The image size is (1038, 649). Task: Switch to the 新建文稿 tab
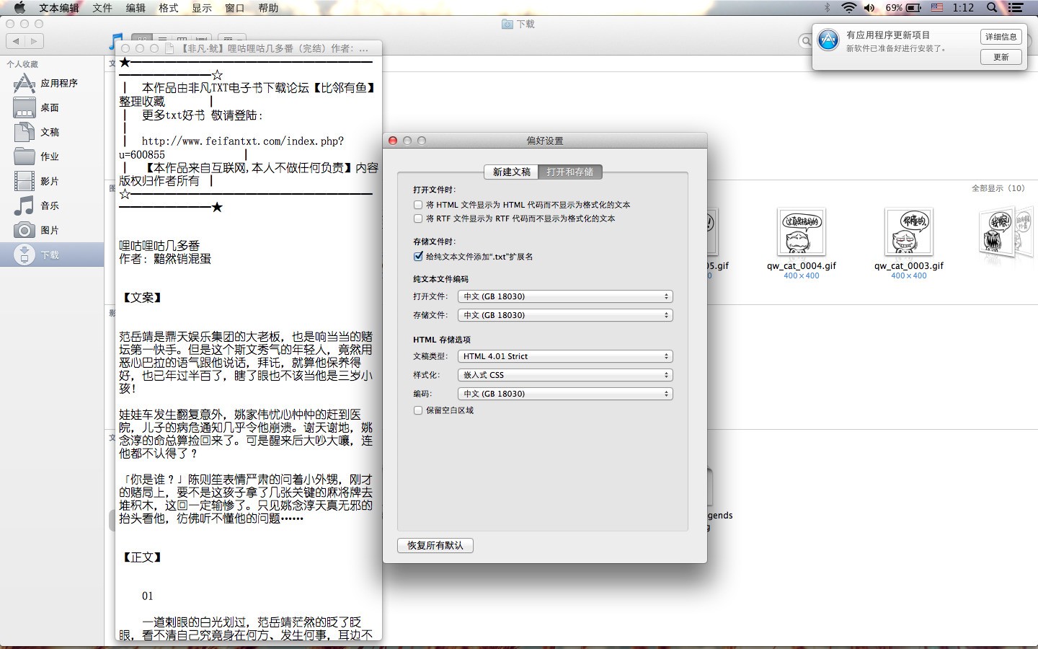[x=512, y=172]
